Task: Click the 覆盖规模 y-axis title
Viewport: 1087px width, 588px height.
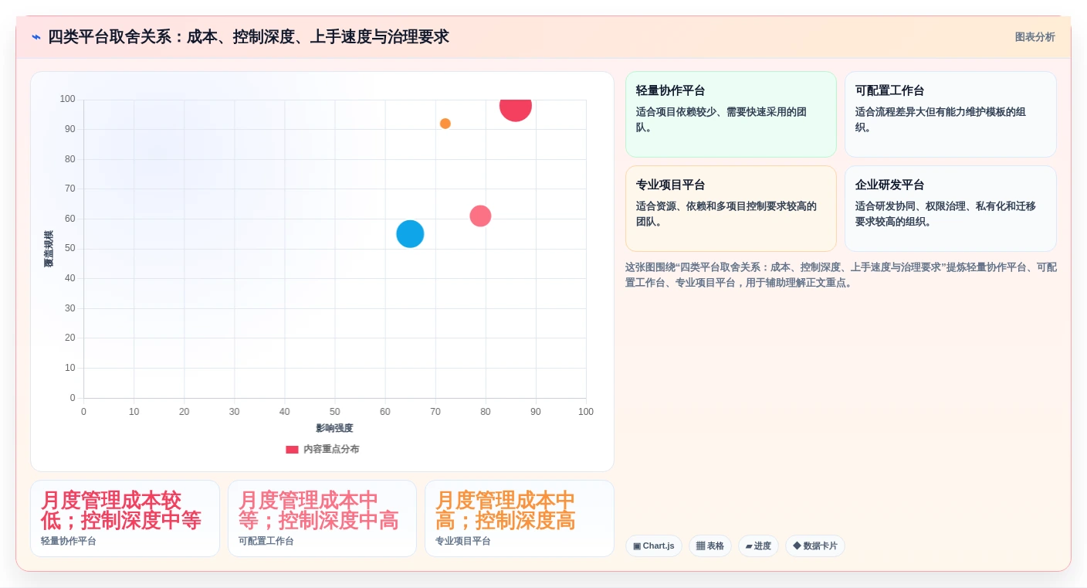Action: click(x=49, y=249)
